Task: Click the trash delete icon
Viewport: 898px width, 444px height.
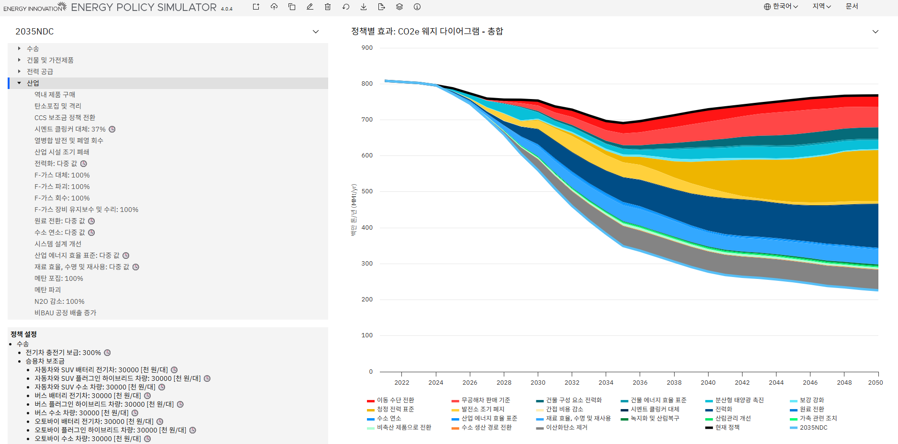Action: click(x=328, y=7)
